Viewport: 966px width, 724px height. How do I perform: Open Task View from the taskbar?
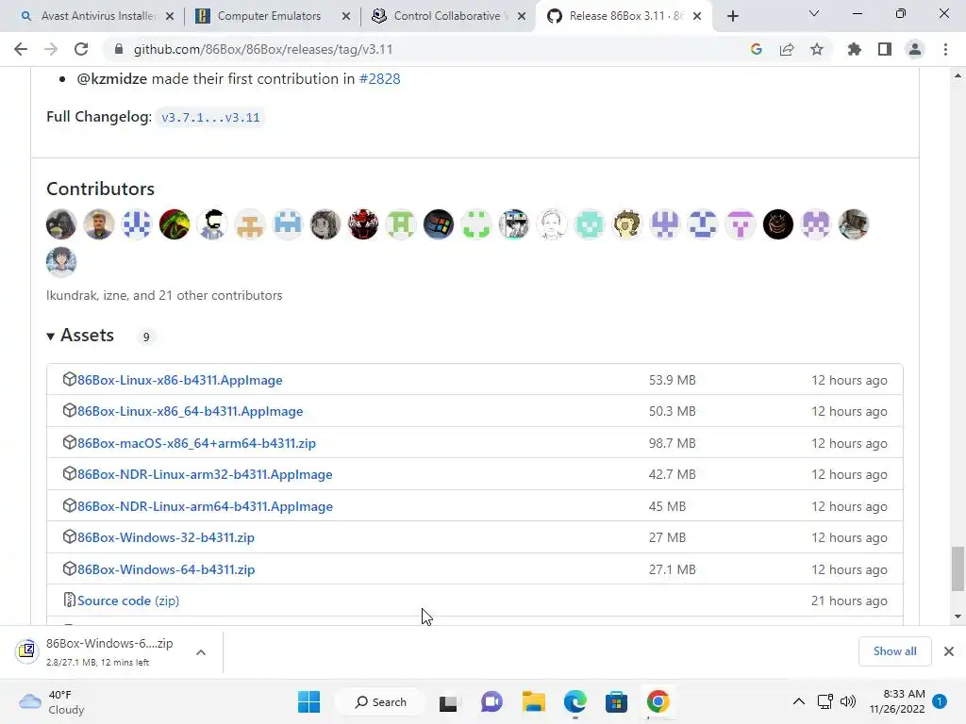pos(448,701)
